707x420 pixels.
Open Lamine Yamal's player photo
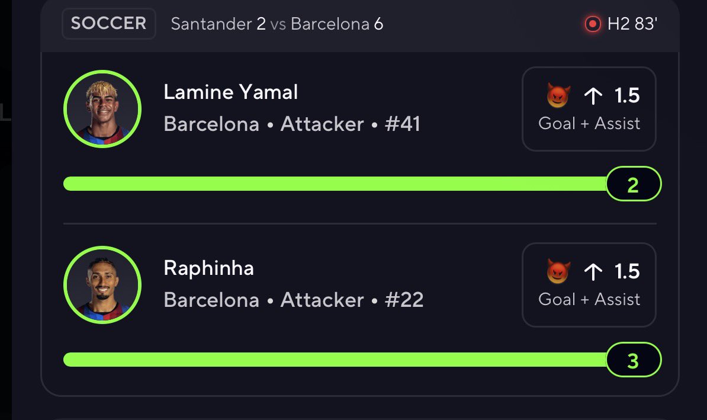[102, 109]
